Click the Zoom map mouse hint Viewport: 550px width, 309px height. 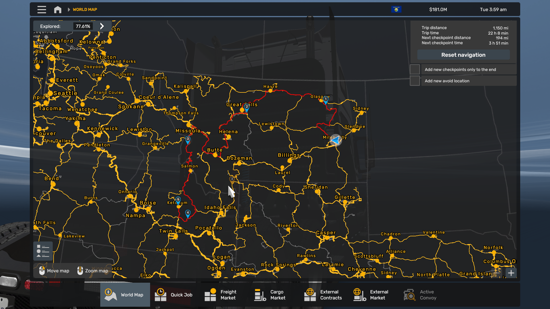click(93, 271)
